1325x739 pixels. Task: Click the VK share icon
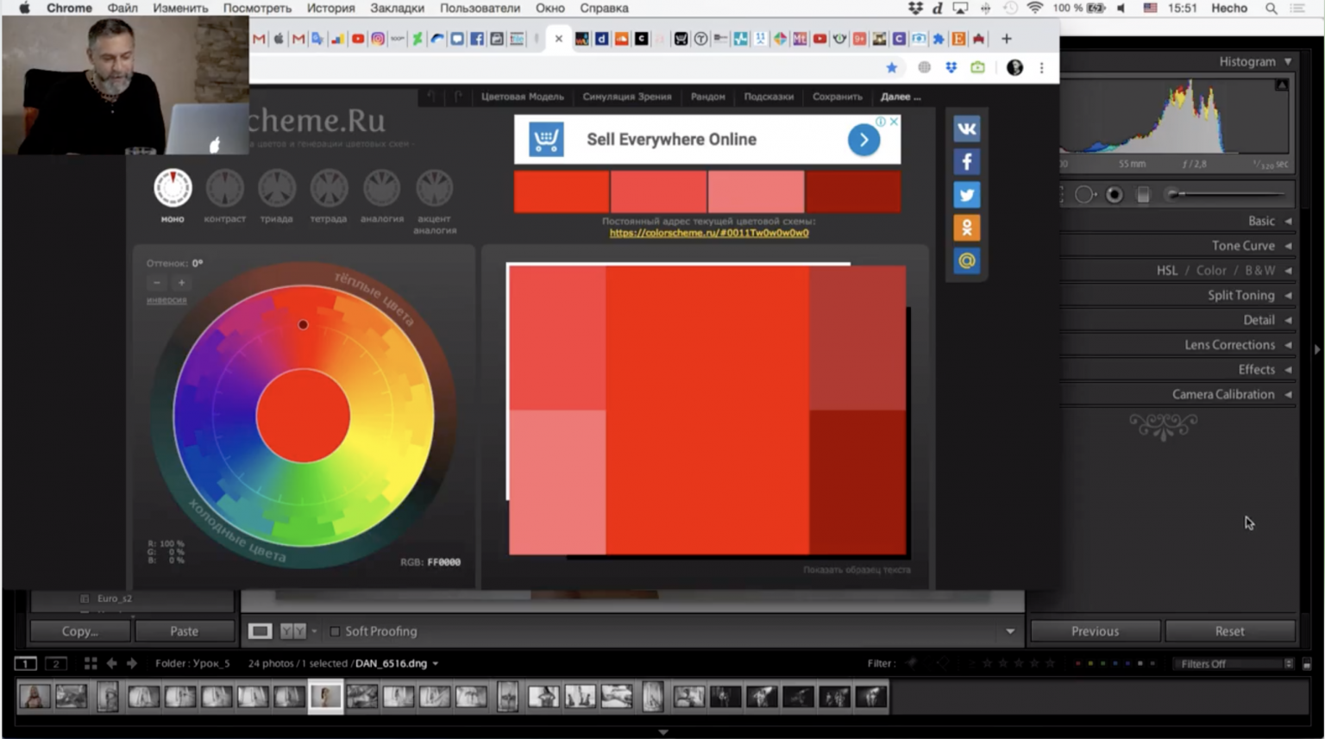966,128
